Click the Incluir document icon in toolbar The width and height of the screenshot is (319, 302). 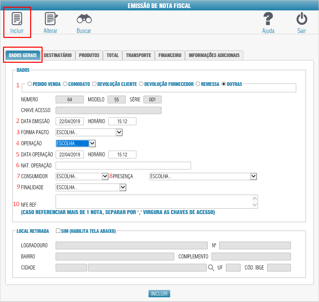17,19
